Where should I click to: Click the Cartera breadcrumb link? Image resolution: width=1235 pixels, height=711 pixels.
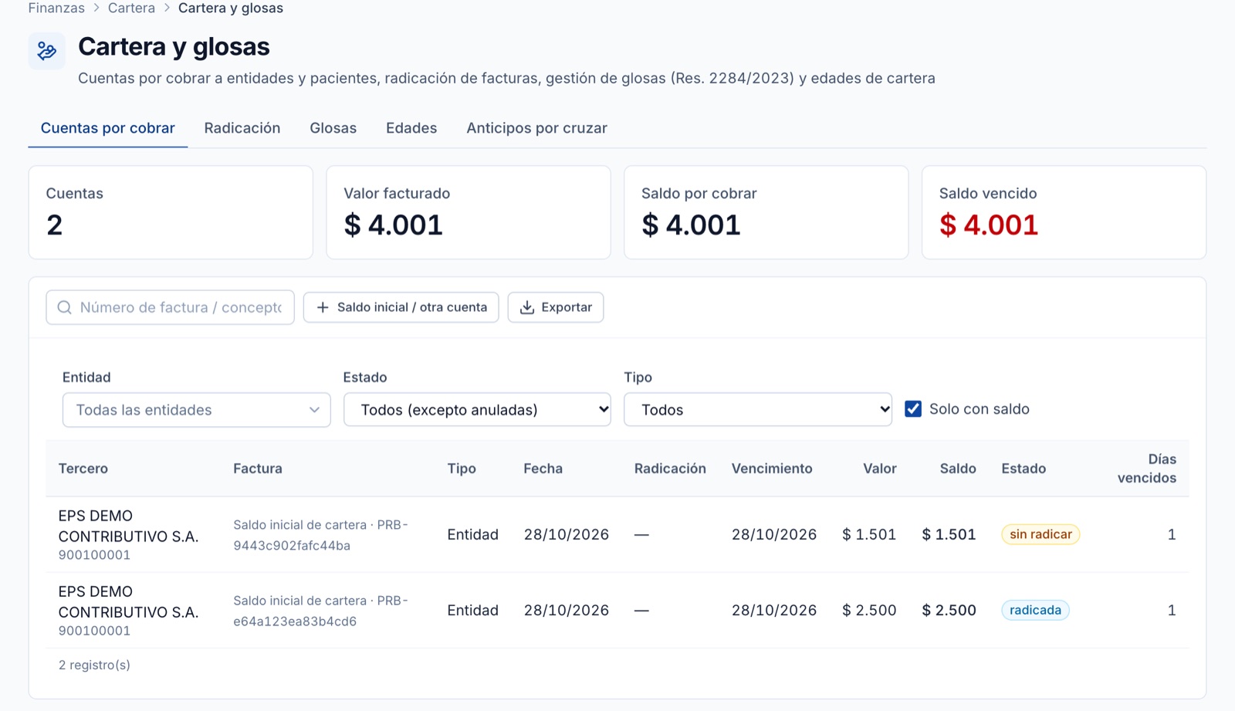click(x=131, y=8)
